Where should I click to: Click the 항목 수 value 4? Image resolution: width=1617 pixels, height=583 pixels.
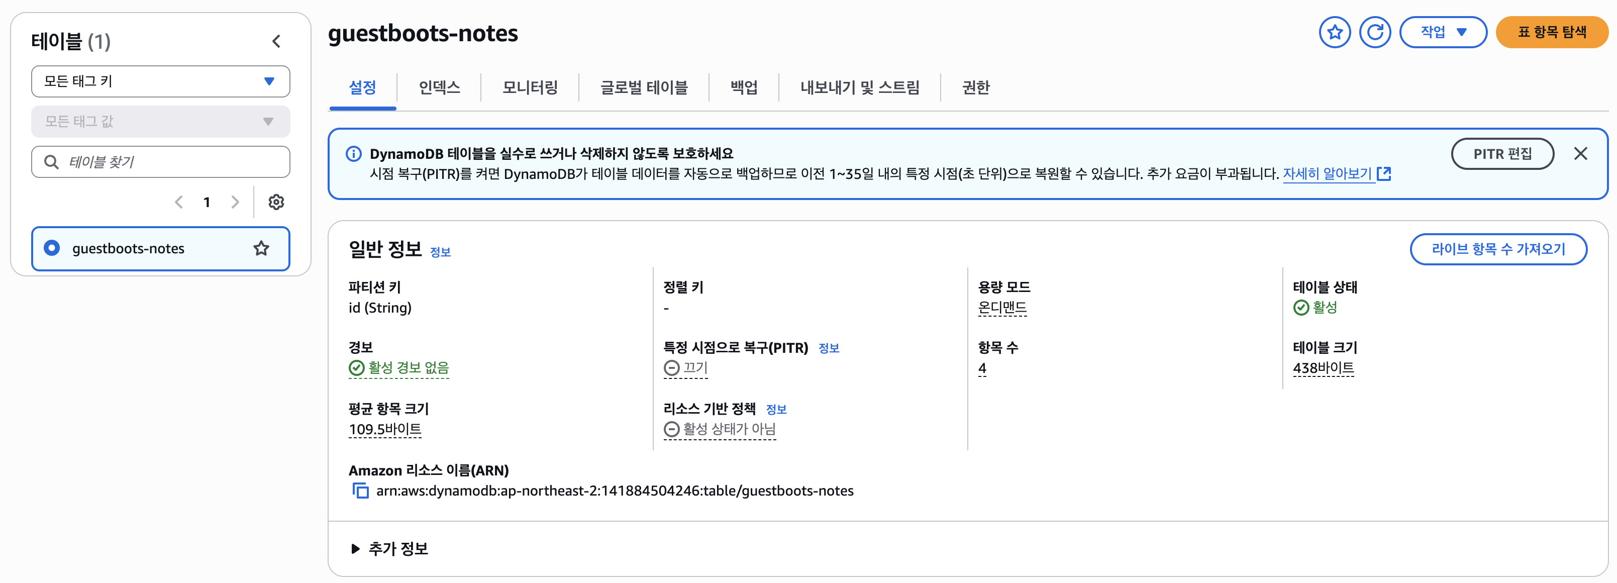(x=982, y=368)
